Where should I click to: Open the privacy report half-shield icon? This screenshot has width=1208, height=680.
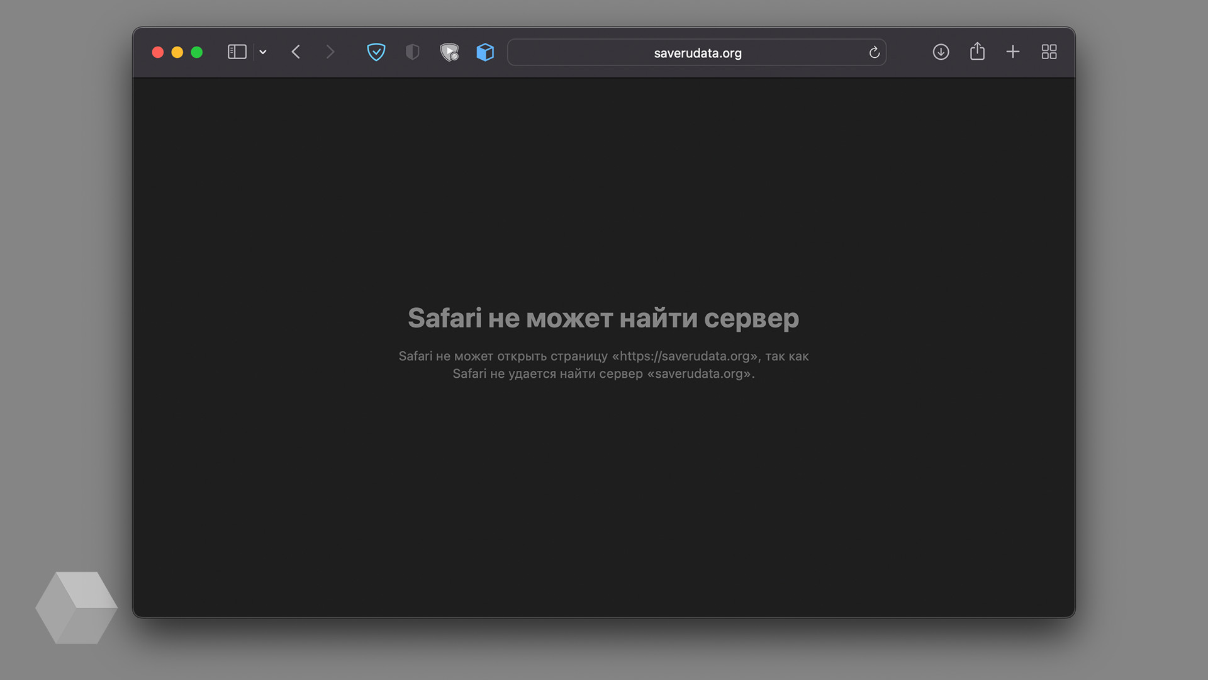click(413, 52)
